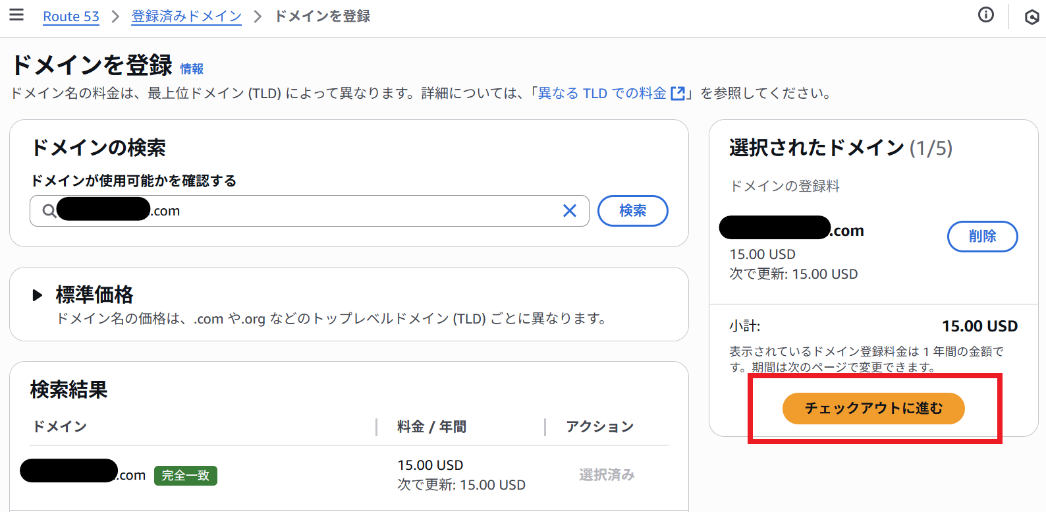
Task: Navigate to Route 53 via breadcrumb
Action: tap(70, 16)
